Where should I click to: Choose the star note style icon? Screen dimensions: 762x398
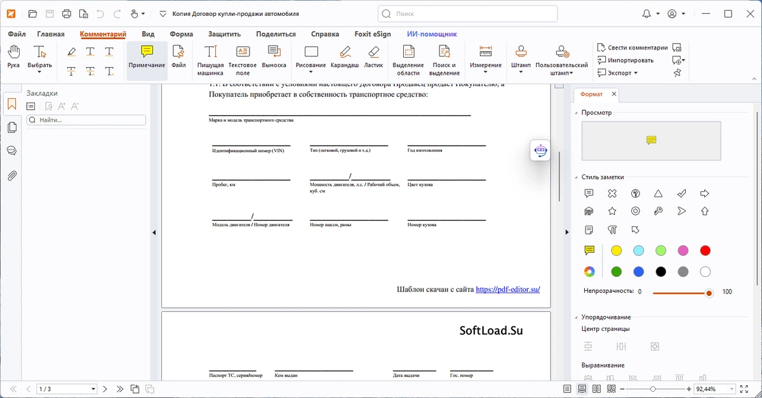pos(612,211)
